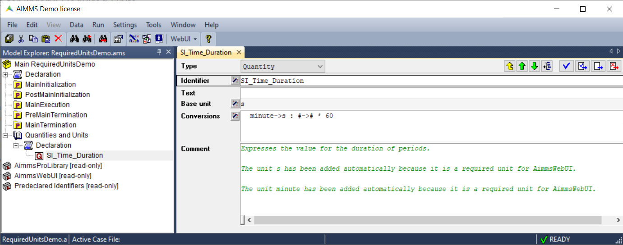Click the Paste clipboard icon
The height and width of the screenshot is (245, 623).
tap(46, 39)
